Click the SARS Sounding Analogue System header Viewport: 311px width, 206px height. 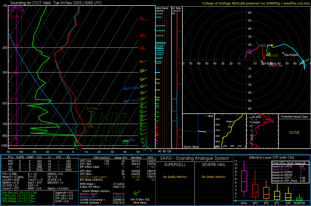pyautogui.click(x=194, y=158)
